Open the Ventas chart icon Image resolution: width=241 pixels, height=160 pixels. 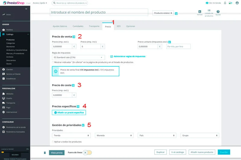tap(200, 12)
